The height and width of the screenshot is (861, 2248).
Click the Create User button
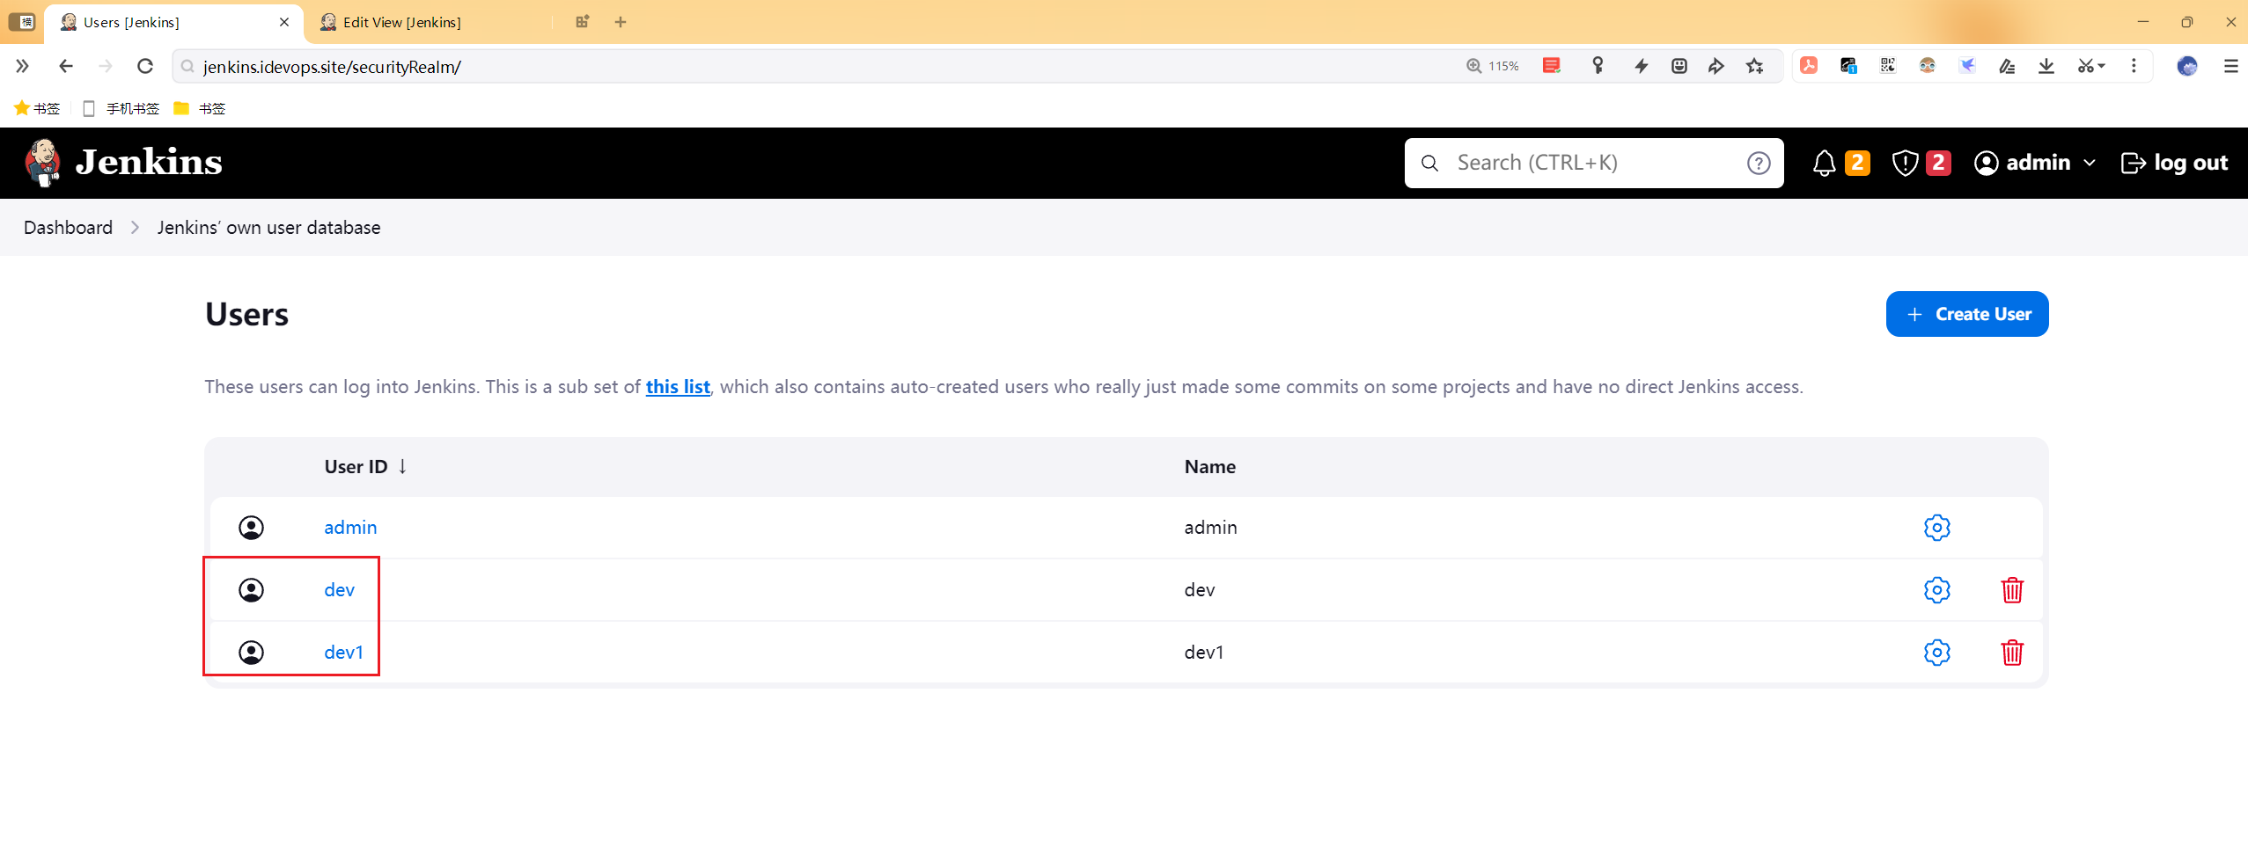point(1967,314)
